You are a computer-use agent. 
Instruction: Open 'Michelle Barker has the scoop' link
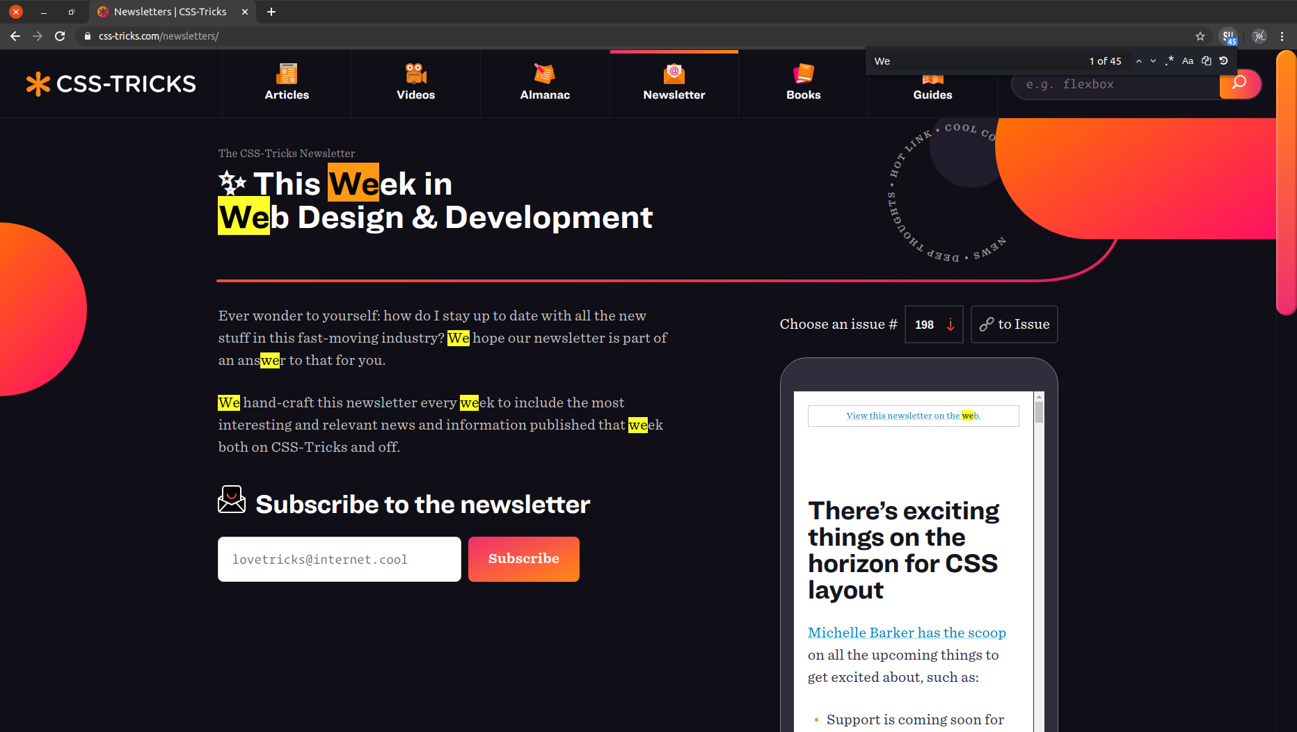coord(907,633)
